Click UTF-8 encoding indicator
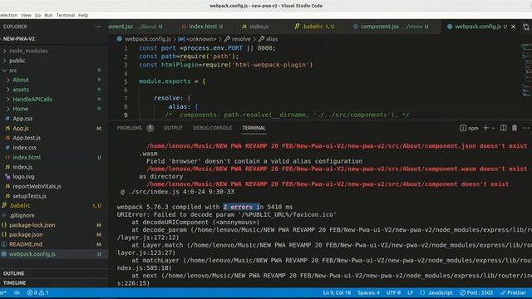Image resolution: width=532 pixels, height=299 pixels. coord(393,292)
